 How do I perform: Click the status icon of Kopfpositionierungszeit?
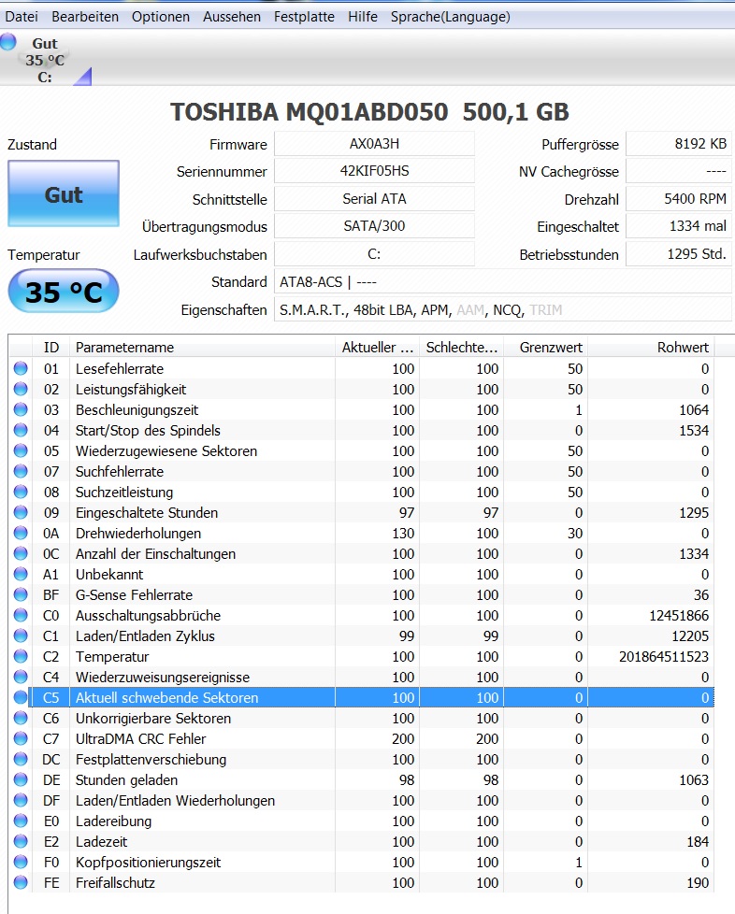click(x=21, y=862)
